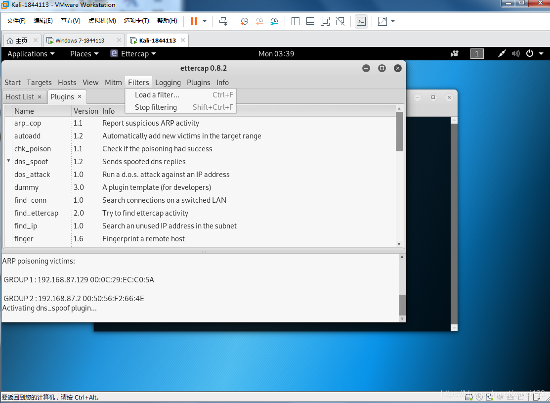Screen dimensions: 550x403
Task: Close the Plugins tab with its x
Action: [80, 96]
